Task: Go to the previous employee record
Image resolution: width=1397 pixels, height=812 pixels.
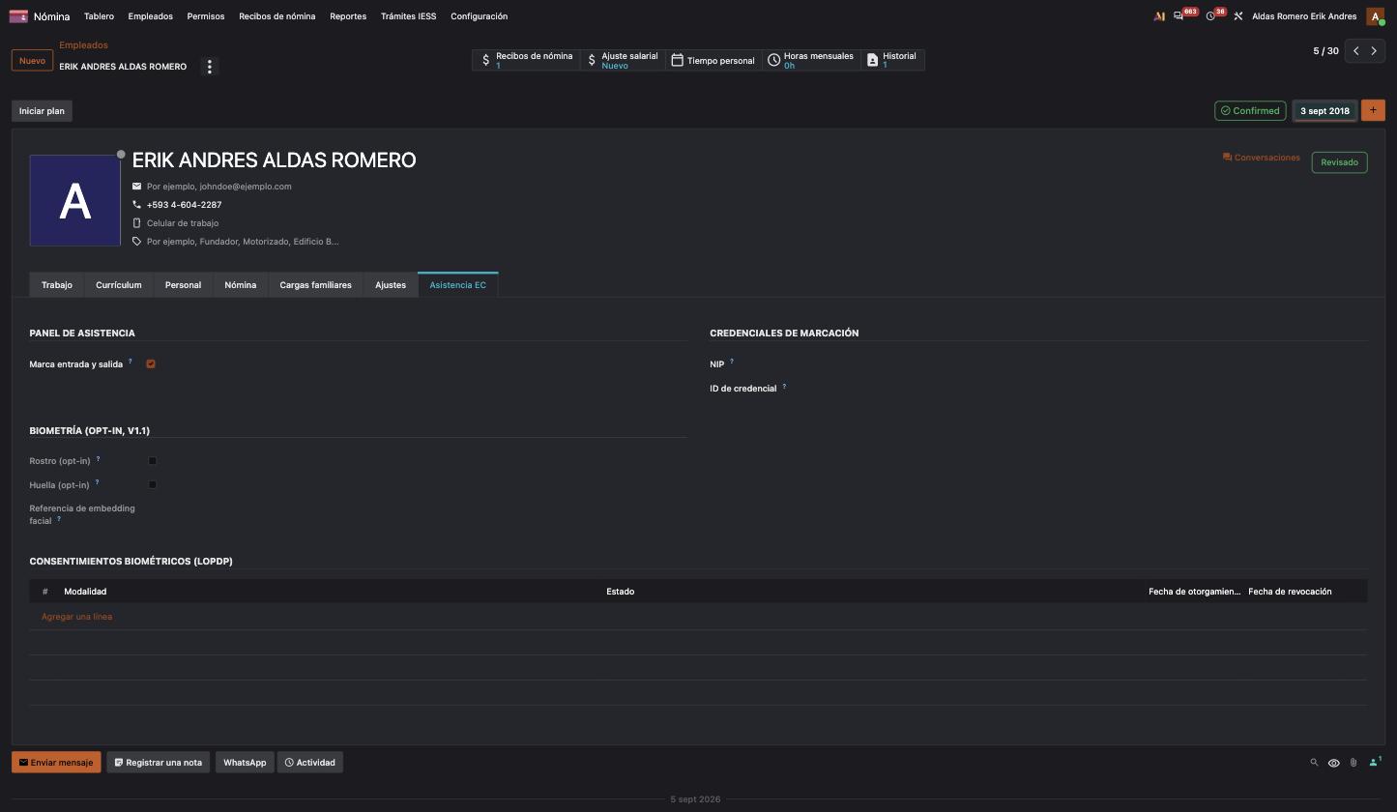Action: pos(1356,51)
